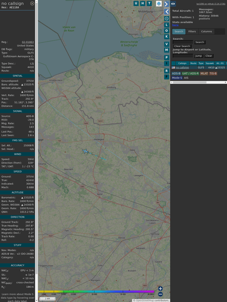This screenshot has height=302, width=227.
Task: Click the Mode-S source legend label
Action: [x=177, y=78]
